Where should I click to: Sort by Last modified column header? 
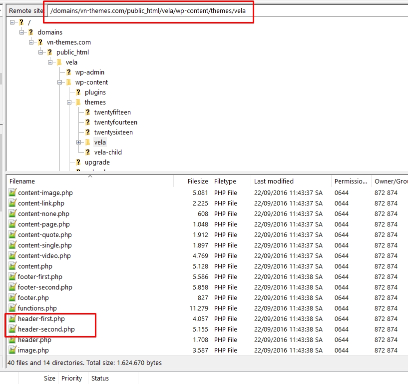(274, 181)
